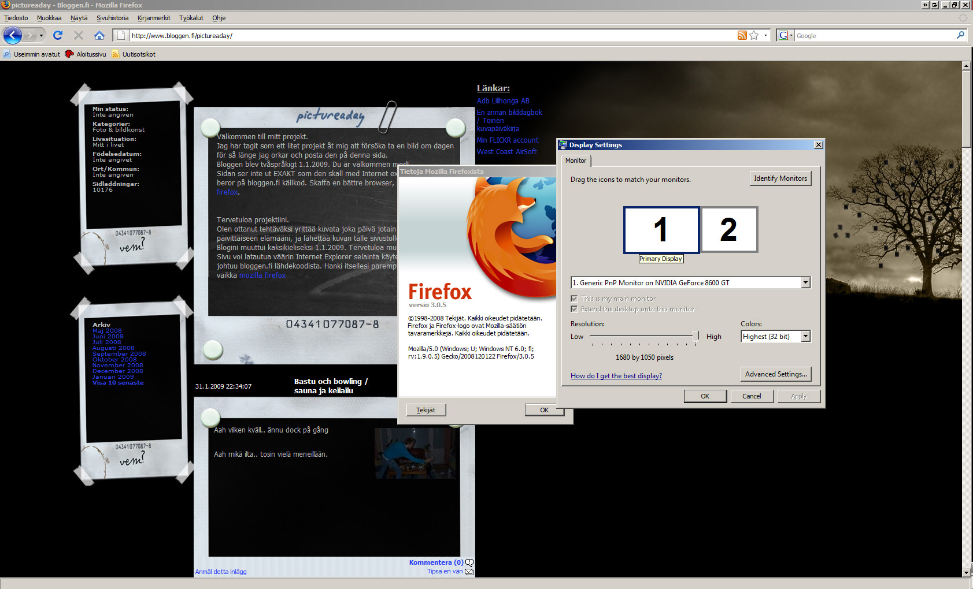Click the envelope icon beside Tipsa en vän
The image size is (973, 589).
click(469, 572)
